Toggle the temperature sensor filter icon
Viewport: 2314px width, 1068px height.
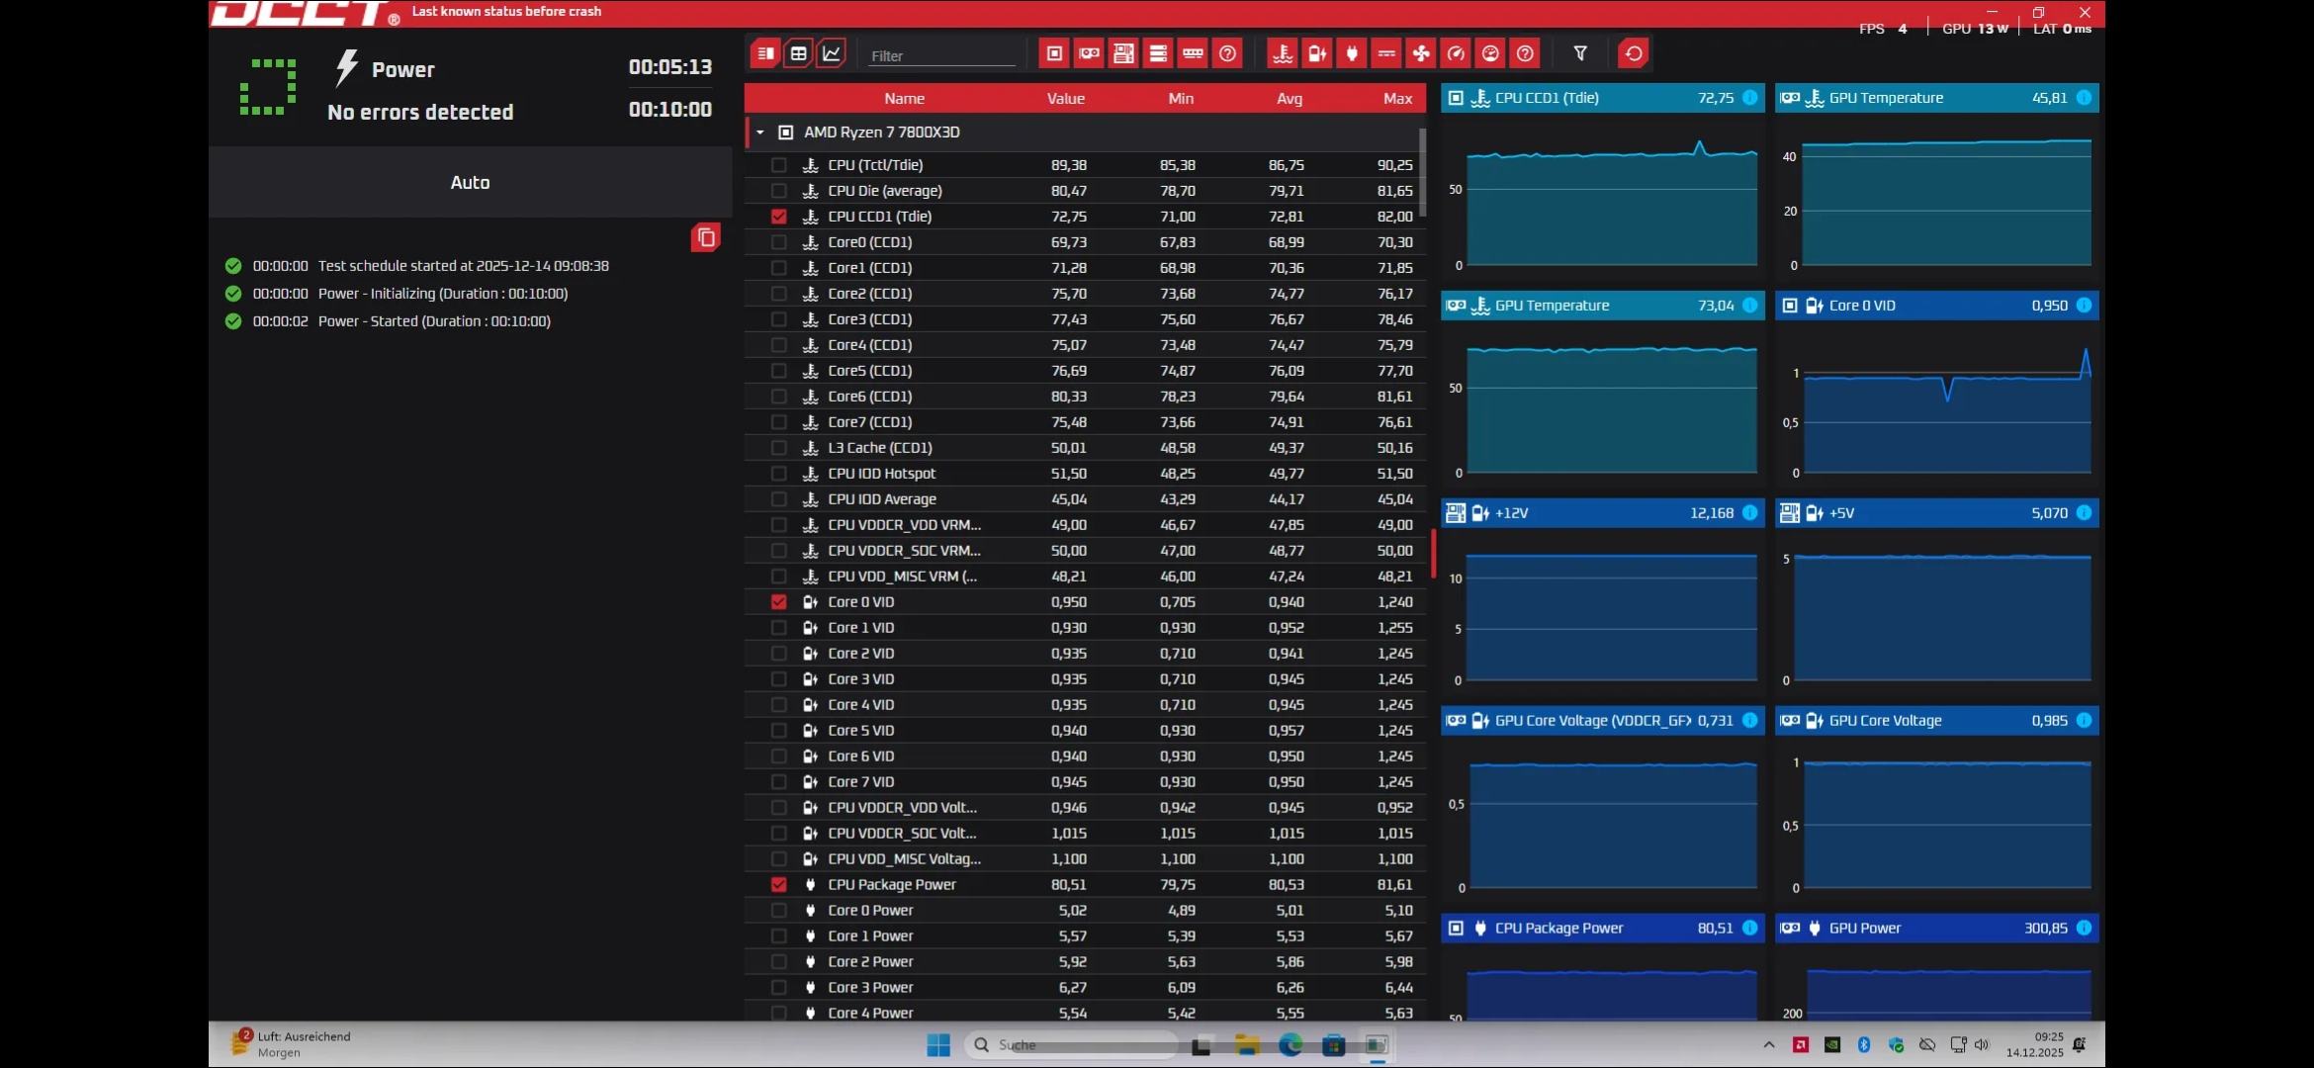[x=1283, y=53]
